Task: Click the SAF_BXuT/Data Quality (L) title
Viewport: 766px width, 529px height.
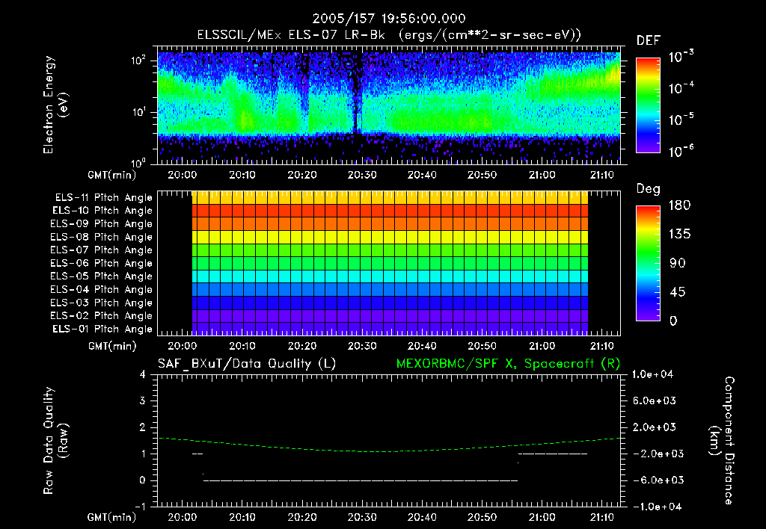Action: click(247, 364)
